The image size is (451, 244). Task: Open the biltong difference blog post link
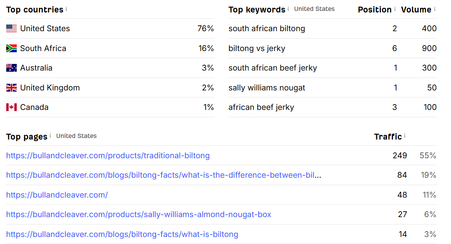(x=164, y=175)
